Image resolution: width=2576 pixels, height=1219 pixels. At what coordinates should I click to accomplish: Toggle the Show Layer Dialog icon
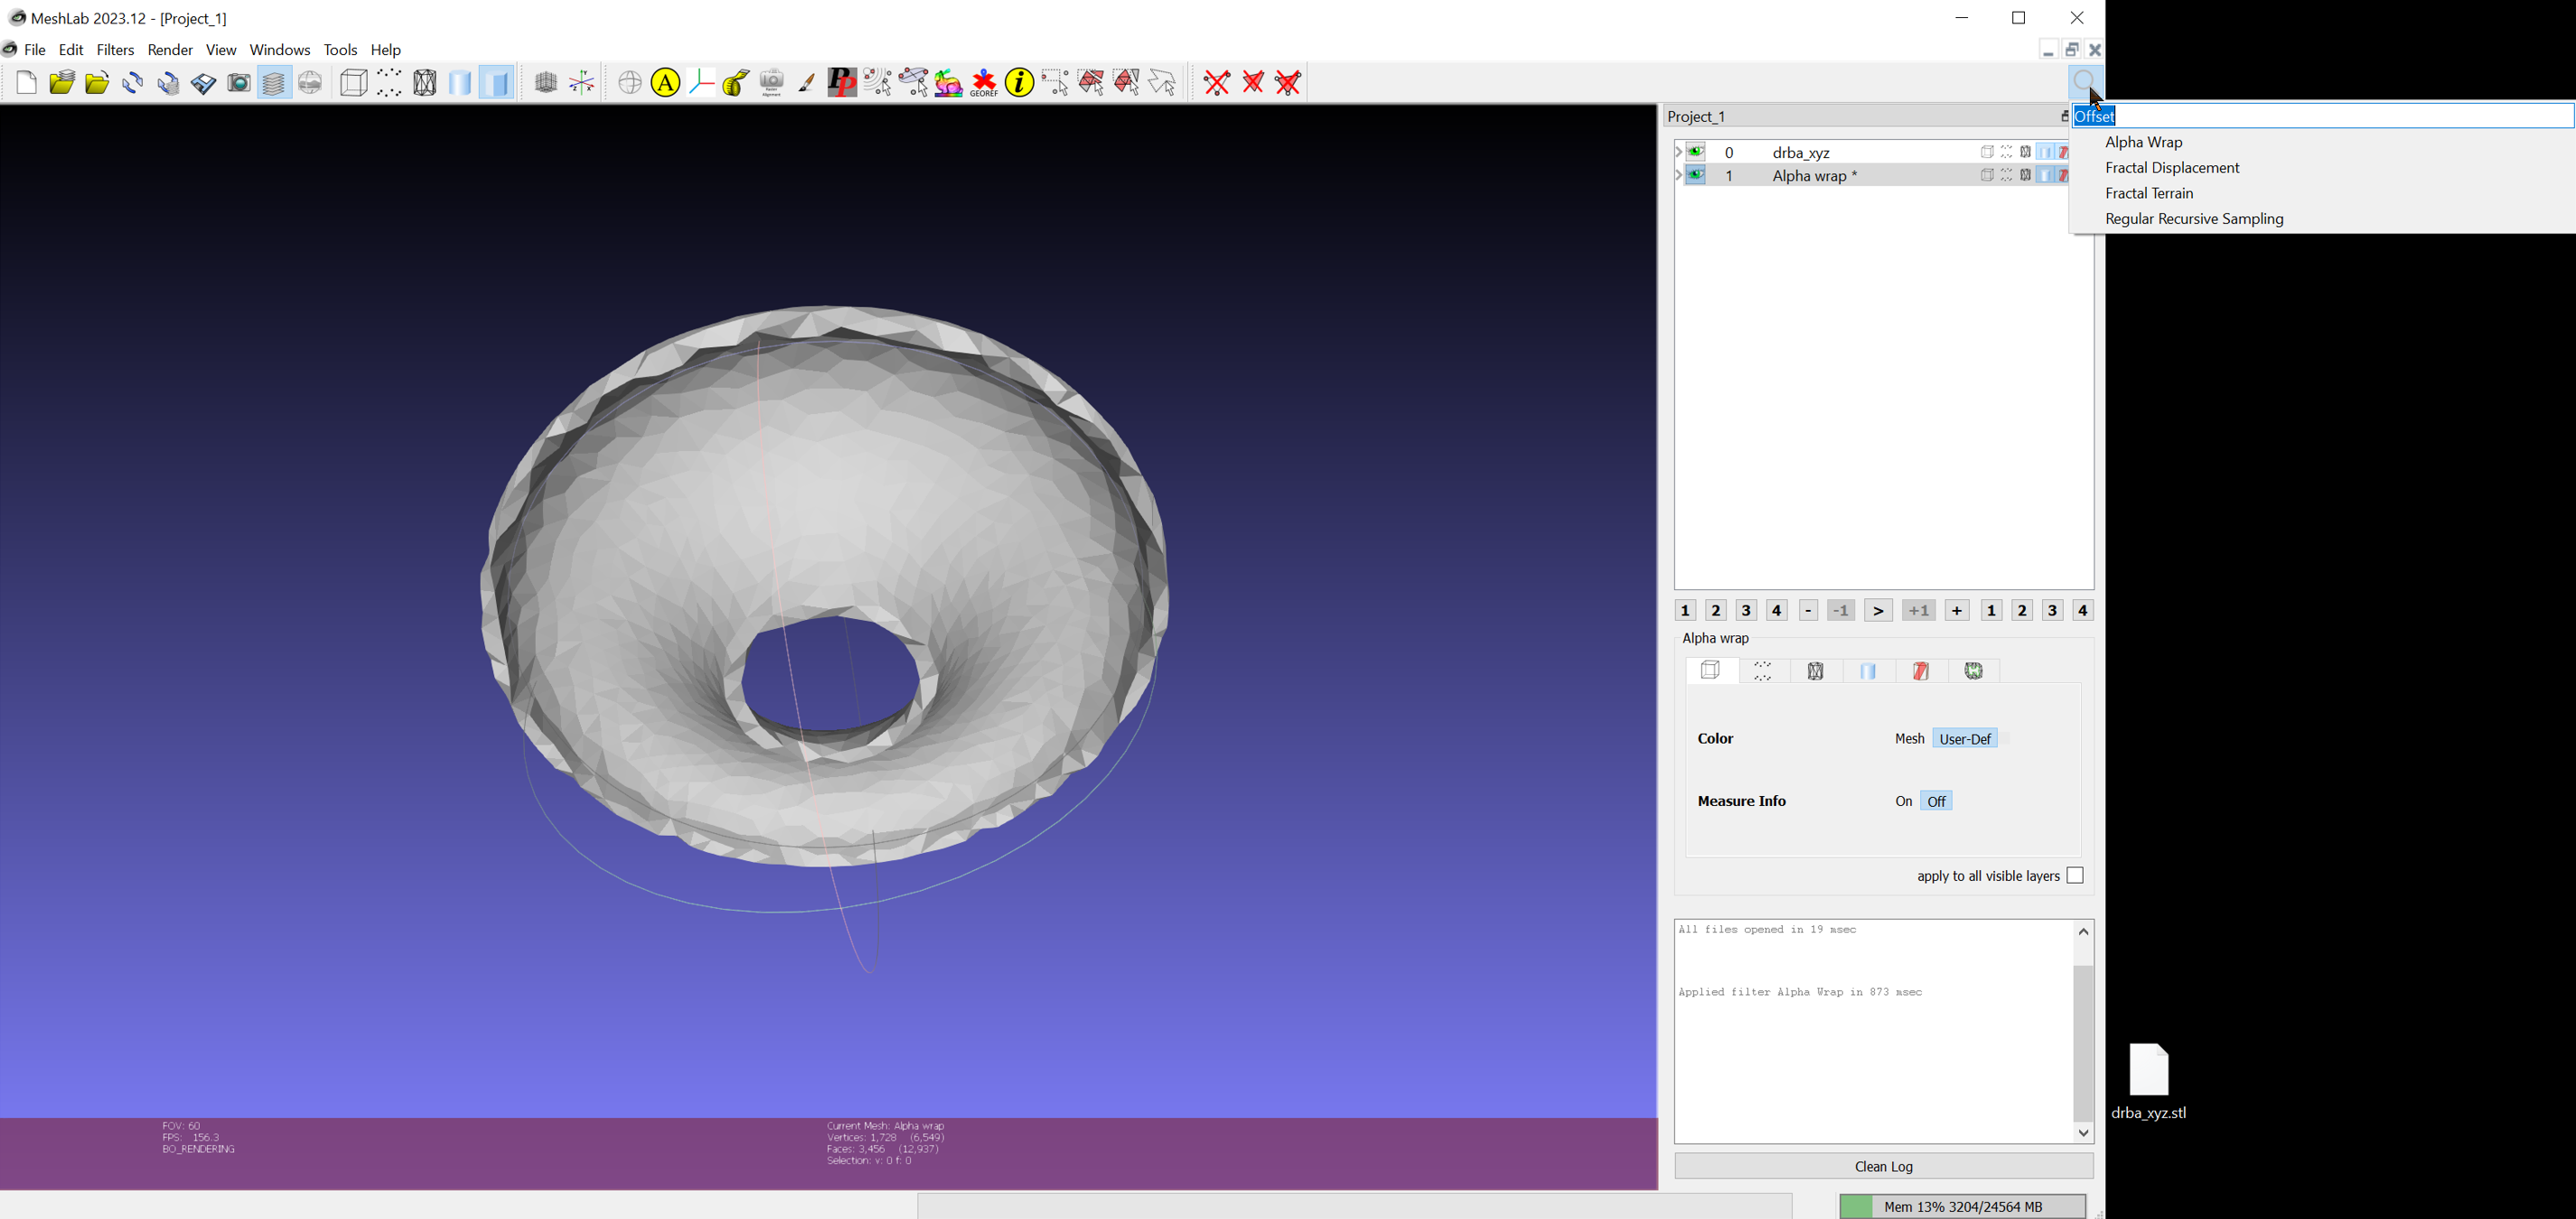click(x=274, y=83)
